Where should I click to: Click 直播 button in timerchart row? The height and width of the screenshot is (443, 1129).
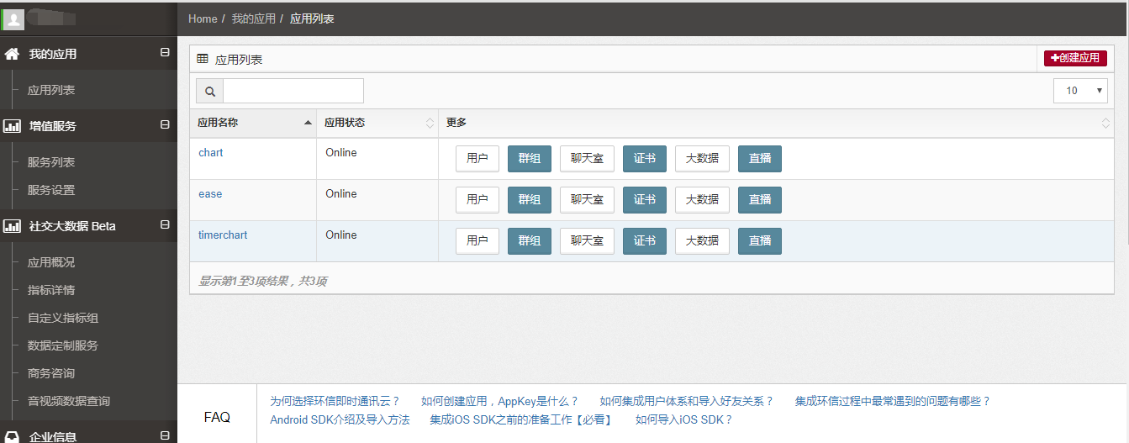(x=760, y=241)
